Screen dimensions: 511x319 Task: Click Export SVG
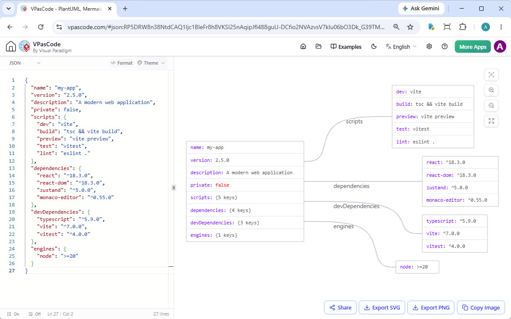(x=382, y=307)
